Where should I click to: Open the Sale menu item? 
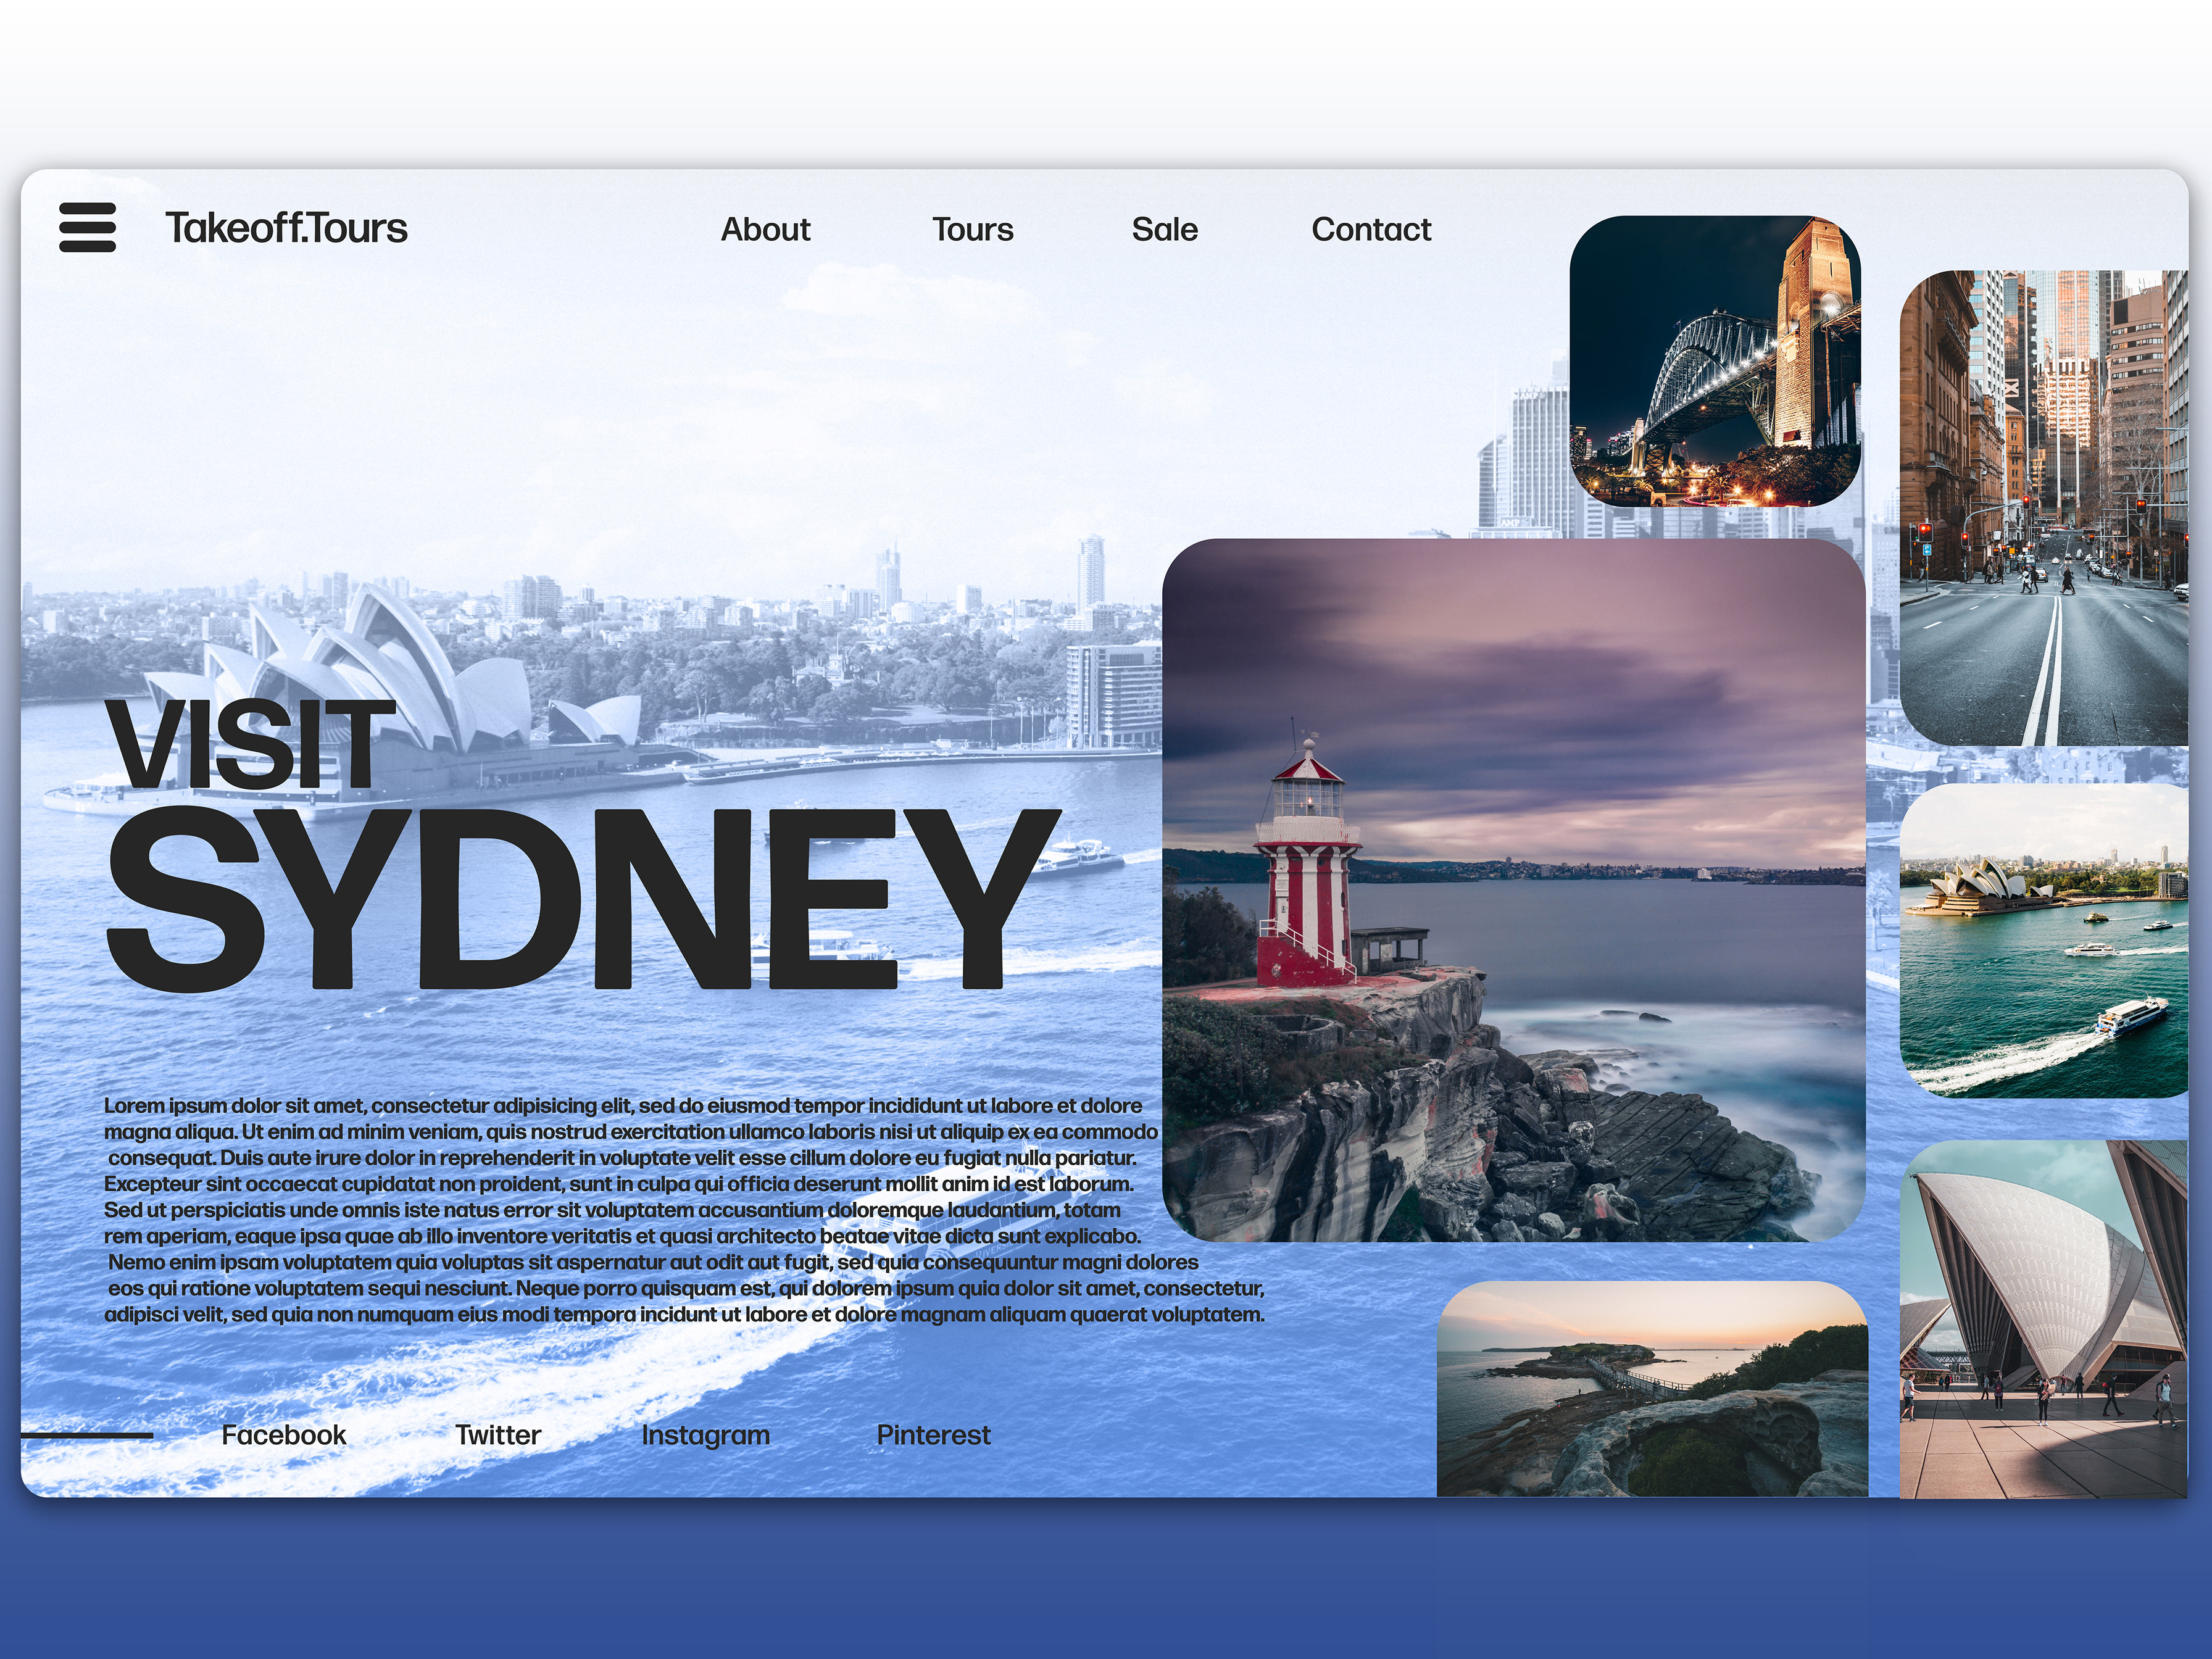[x=1164, y=229]
